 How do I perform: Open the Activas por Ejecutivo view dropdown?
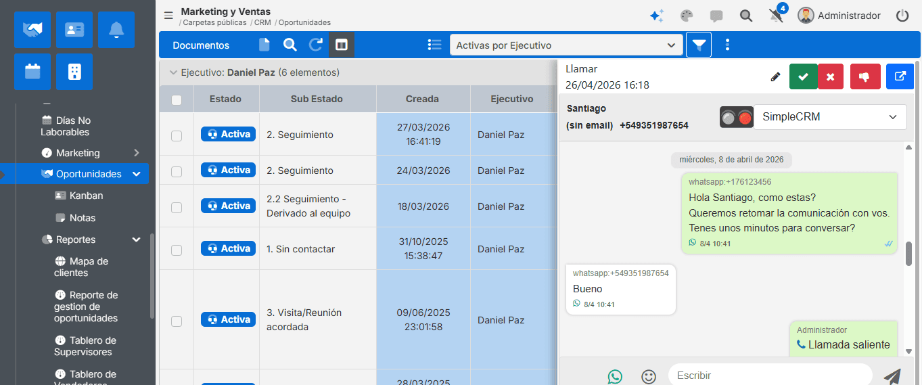(x=566, y=45)
